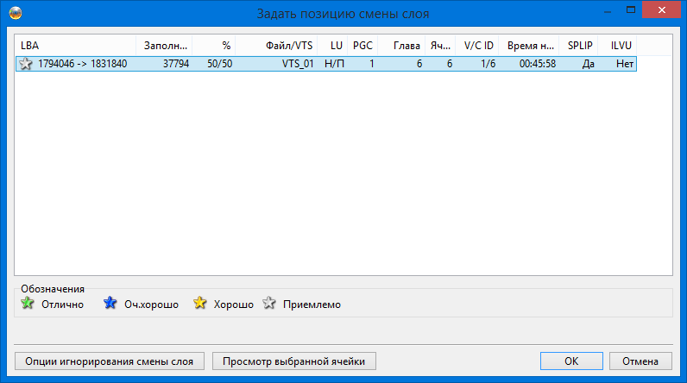Sort by the Заполн... column header
Image resolution: width=687 pixels, height=383 pixels.
pyautogui.click(x=164, y=46)
